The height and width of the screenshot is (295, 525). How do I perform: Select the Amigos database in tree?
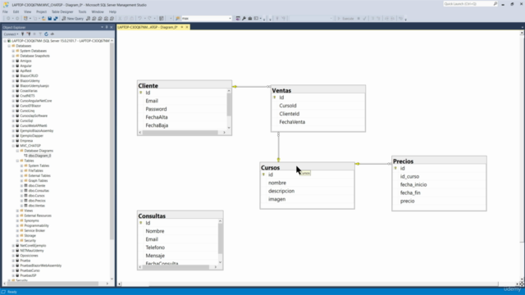pos(25,61)
